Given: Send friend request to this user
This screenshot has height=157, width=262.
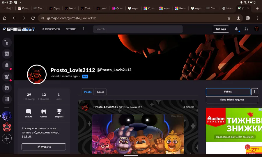Looking at the screenshot, I should pyautogui.click(x=232, y=100).
